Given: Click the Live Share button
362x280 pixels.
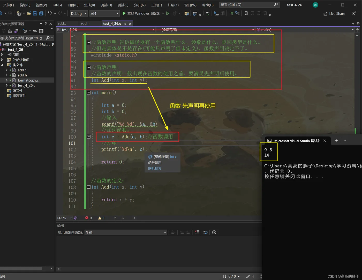Looking at the screenshot, I should (334, 14).
